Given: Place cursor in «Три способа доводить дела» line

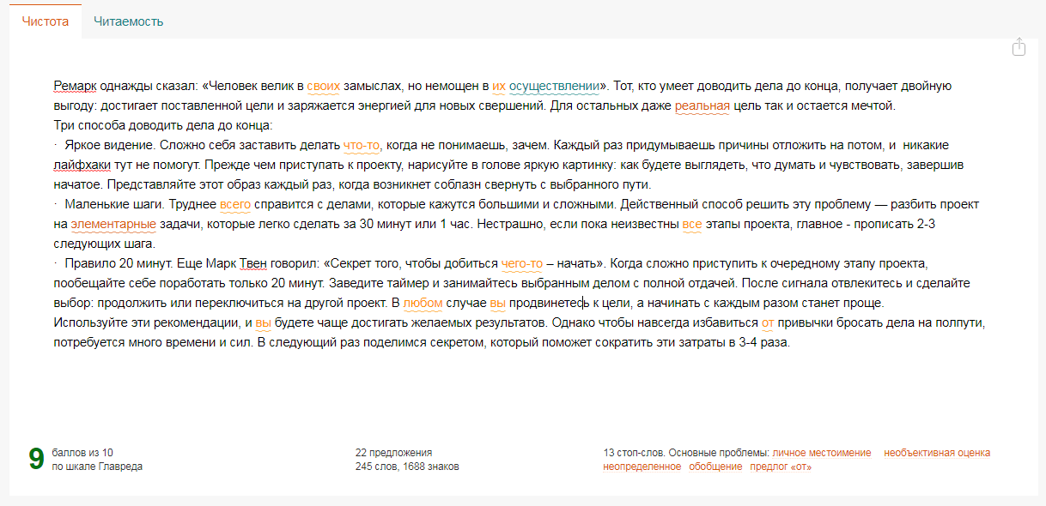Looking at the screenshot, I should coord(163,125).
